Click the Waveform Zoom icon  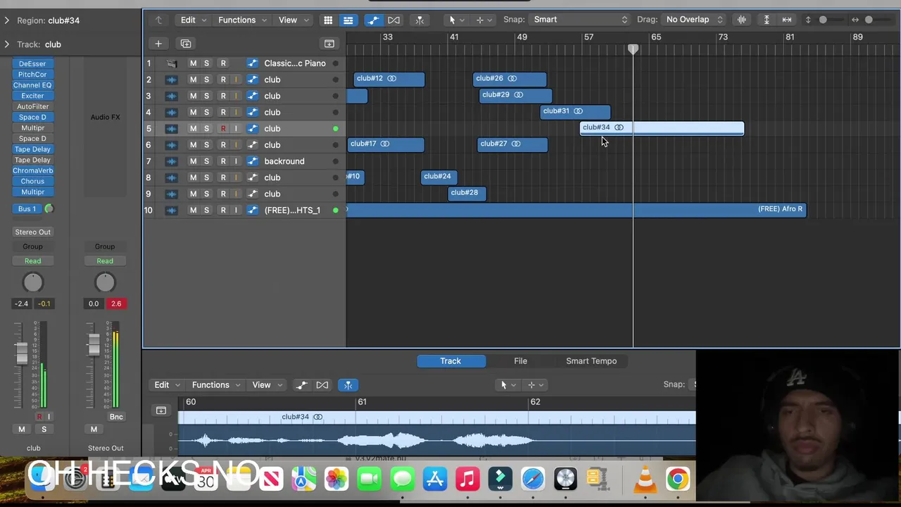[741, 20]
